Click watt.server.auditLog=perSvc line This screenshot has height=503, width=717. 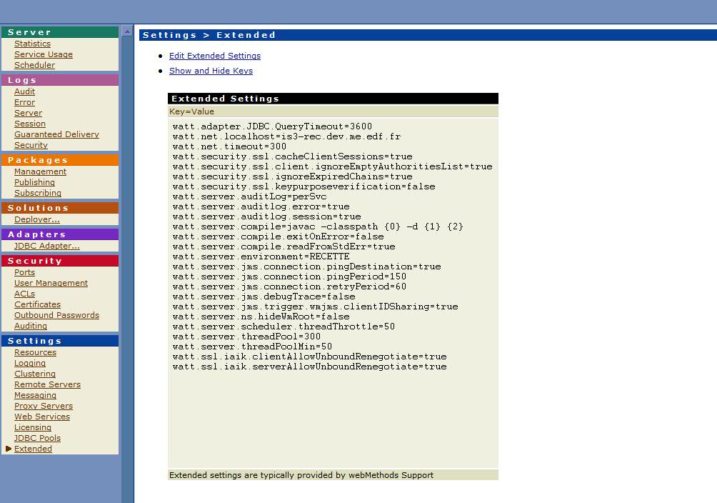(x=249, y=196)
